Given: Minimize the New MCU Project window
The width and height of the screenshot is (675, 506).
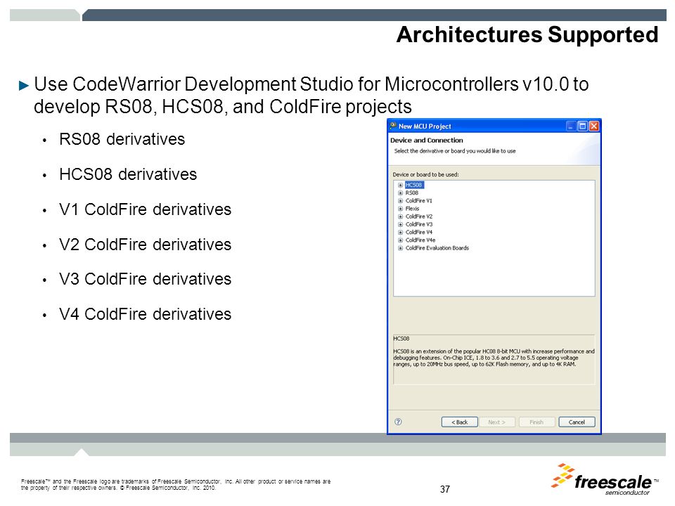Looking at the screenshot, I should pyautogui.click(x=571, y=126).
